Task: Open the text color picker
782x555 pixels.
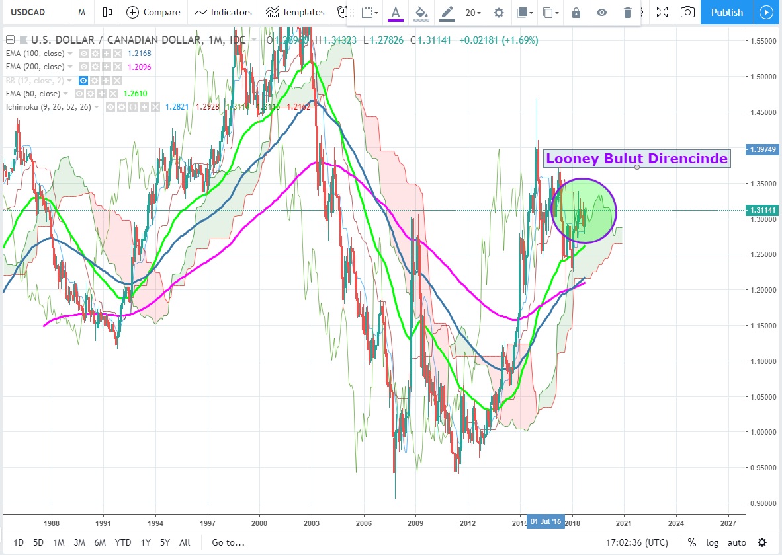Action: click(396, 13)
